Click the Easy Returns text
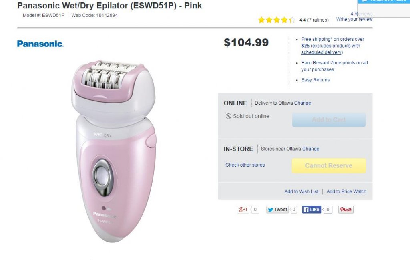 pos(316,80)
